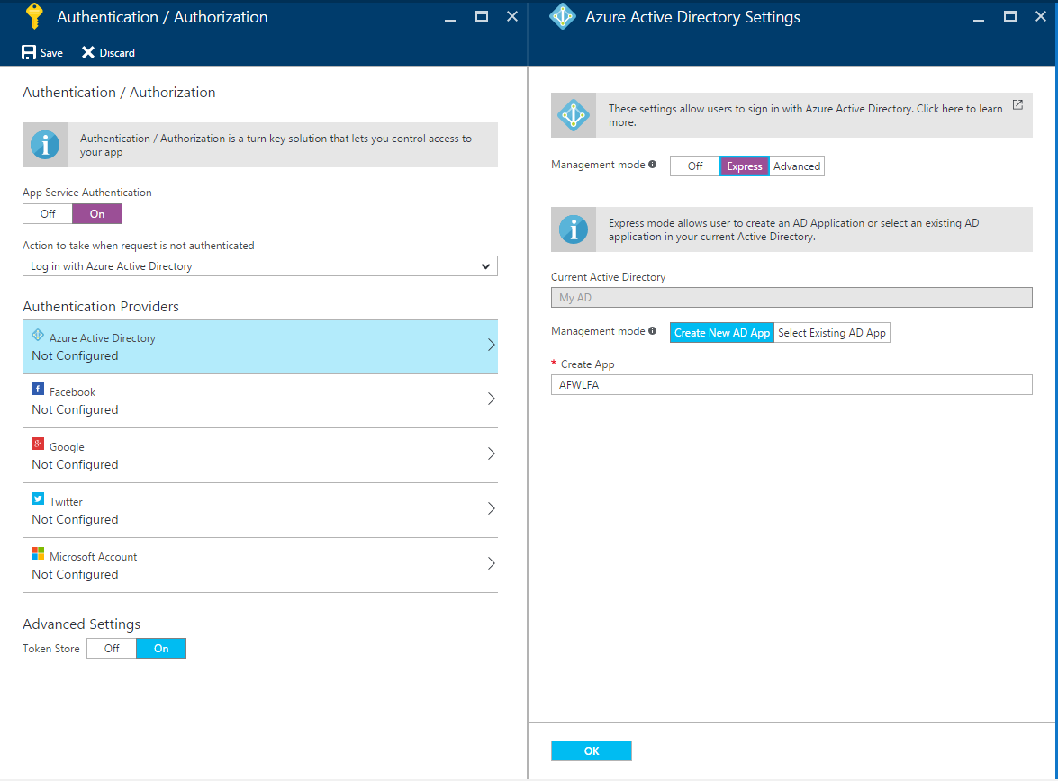Click the Discard command label

pyautogui.click(x=117, y=52)
